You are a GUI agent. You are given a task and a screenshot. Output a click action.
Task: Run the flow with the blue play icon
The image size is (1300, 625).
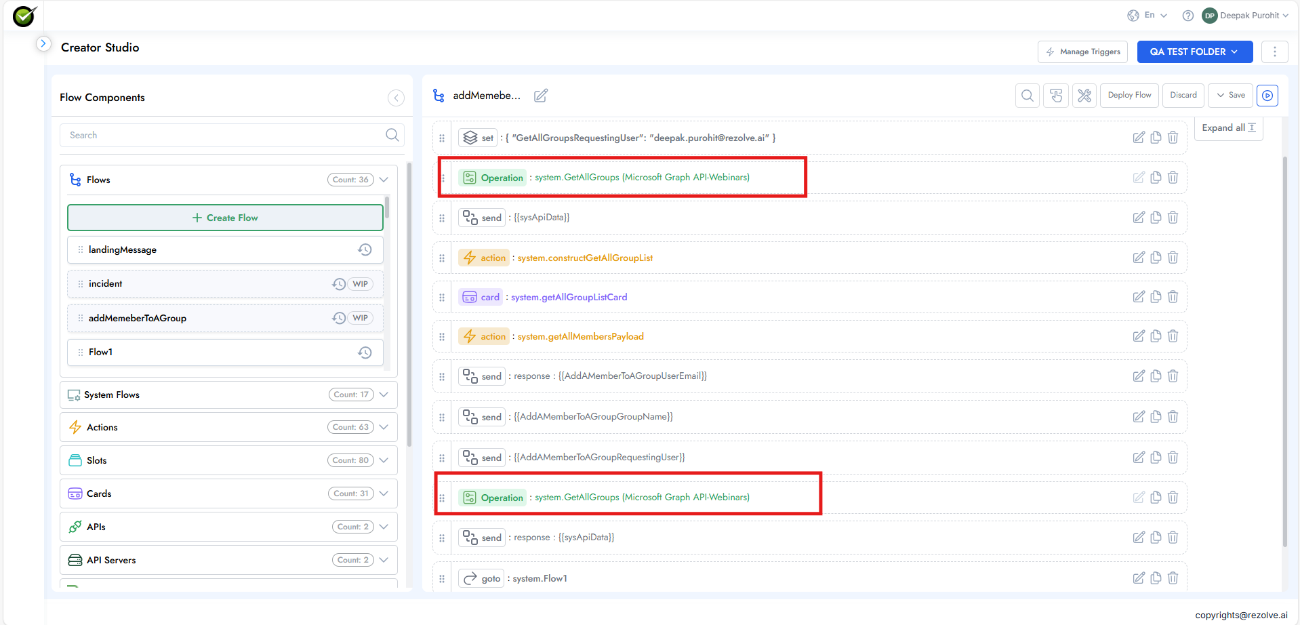[x=1267, y=96]
